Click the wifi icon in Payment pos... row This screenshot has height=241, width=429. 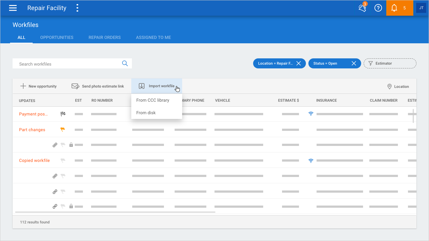311,114
